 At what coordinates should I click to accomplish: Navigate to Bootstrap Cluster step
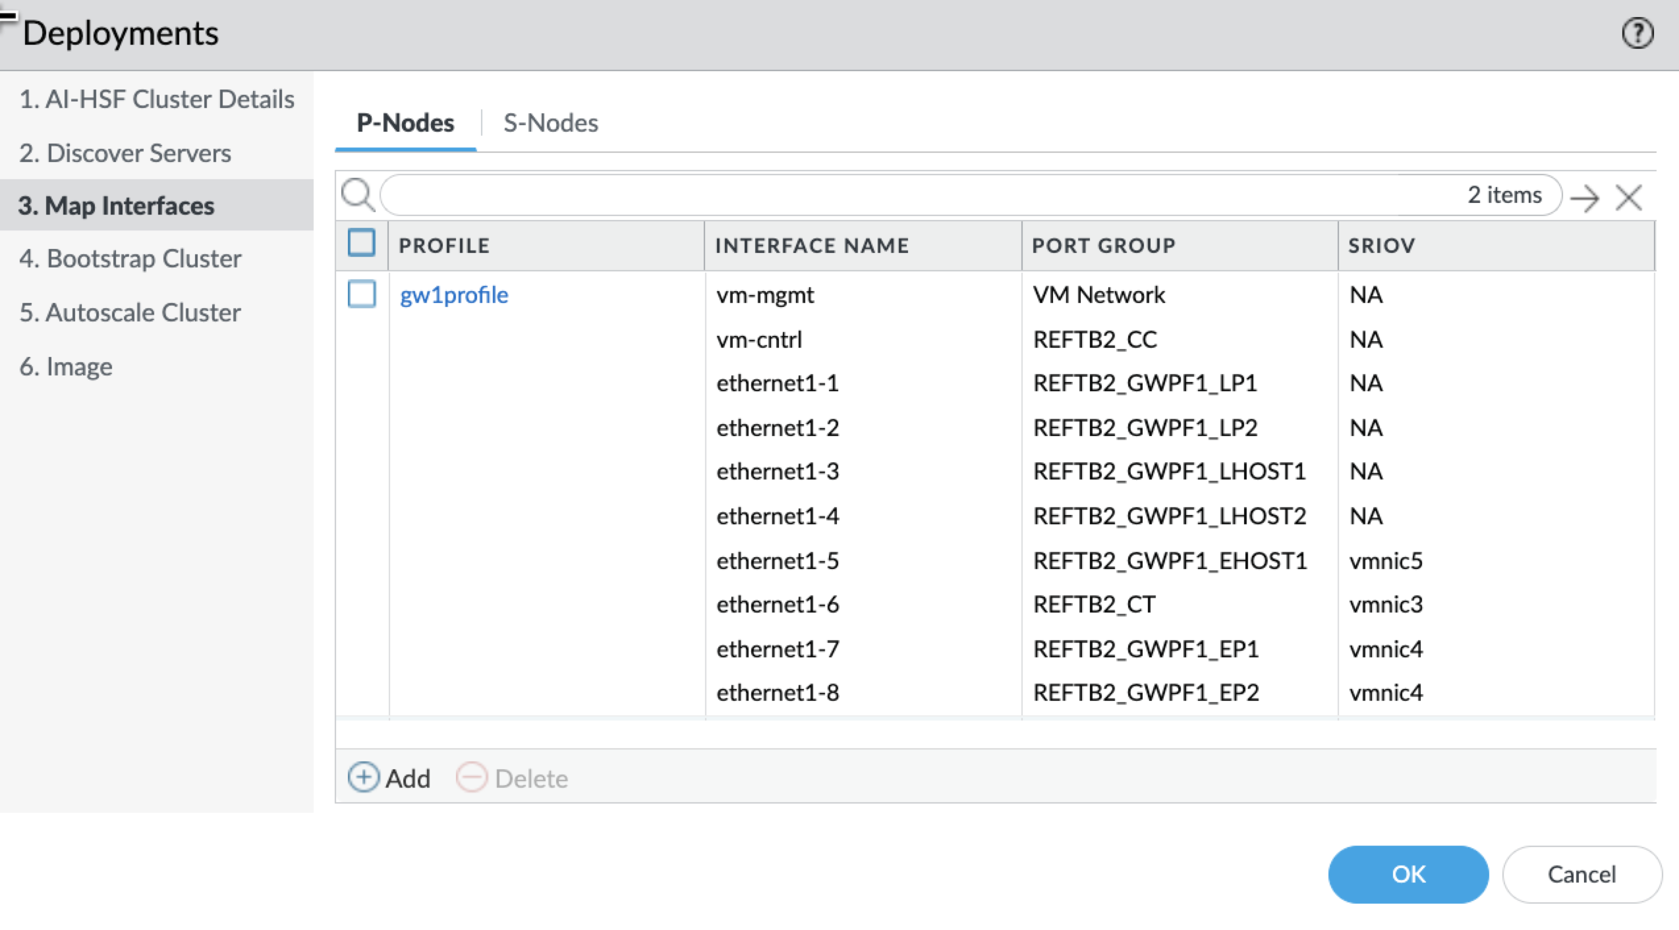tap(130, 259)
